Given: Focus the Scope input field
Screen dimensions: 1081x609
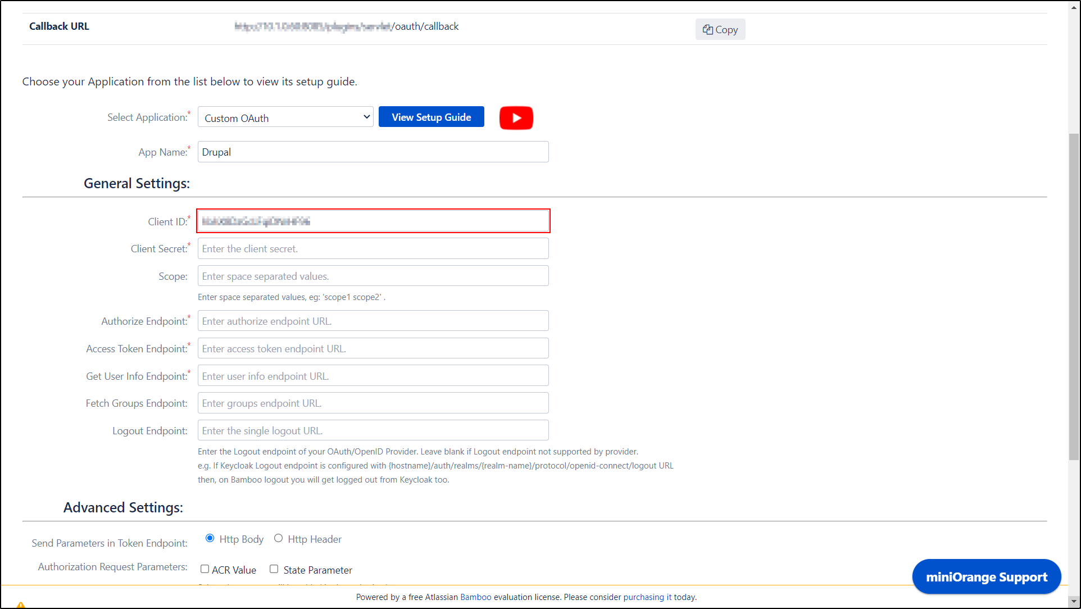Looking at the screenshot, I should click(x=373, y=275).
